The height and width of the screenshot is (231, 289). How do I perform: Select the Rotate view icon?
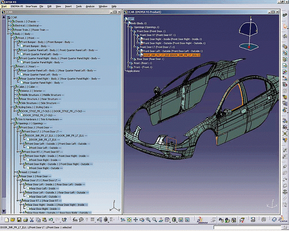click(x=142, y=220)
